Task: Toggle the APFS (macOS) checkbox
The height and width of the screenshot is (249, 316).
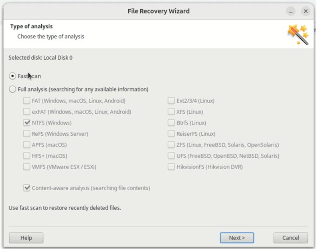Action: click(26, 145)
